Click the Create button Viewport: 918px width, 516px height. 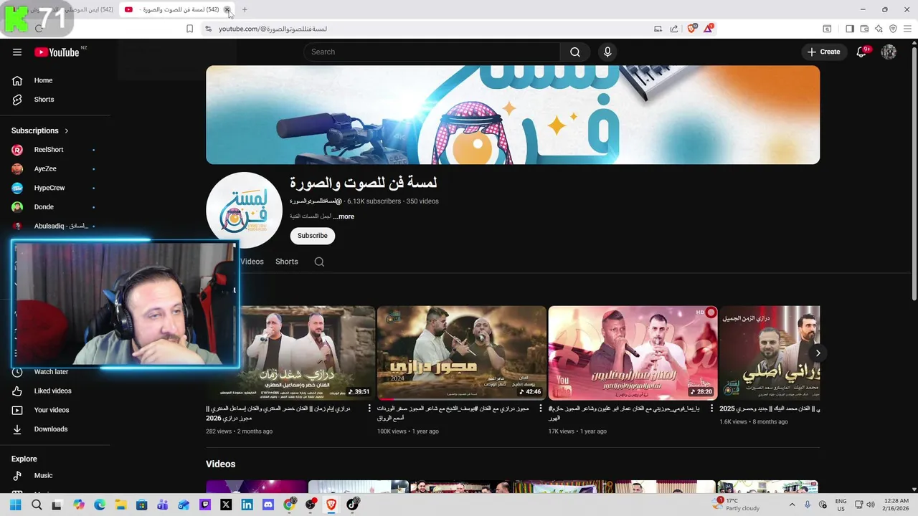824,52
